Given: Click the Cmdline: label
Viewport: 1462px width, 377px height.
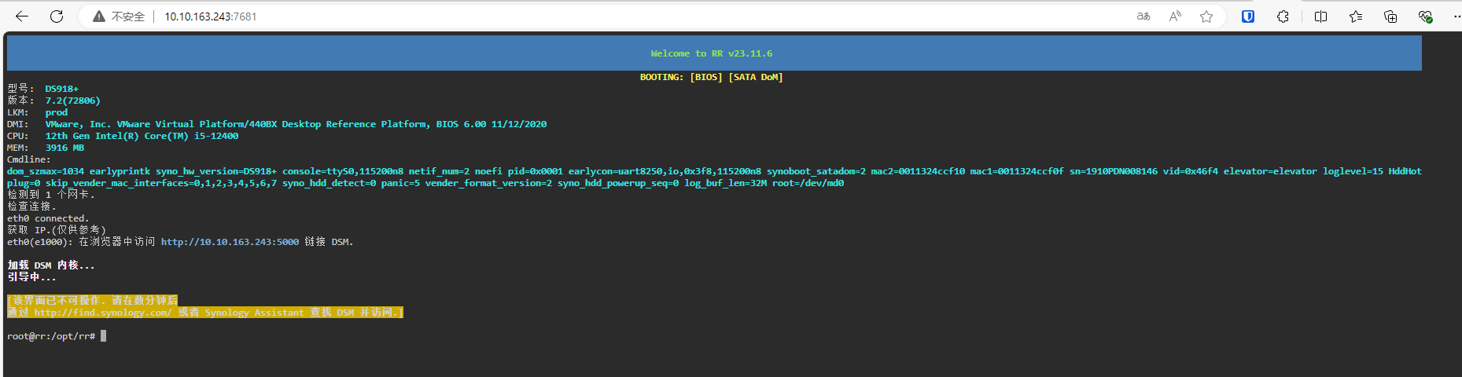Looking at the screenshot, I should (29, 159).
